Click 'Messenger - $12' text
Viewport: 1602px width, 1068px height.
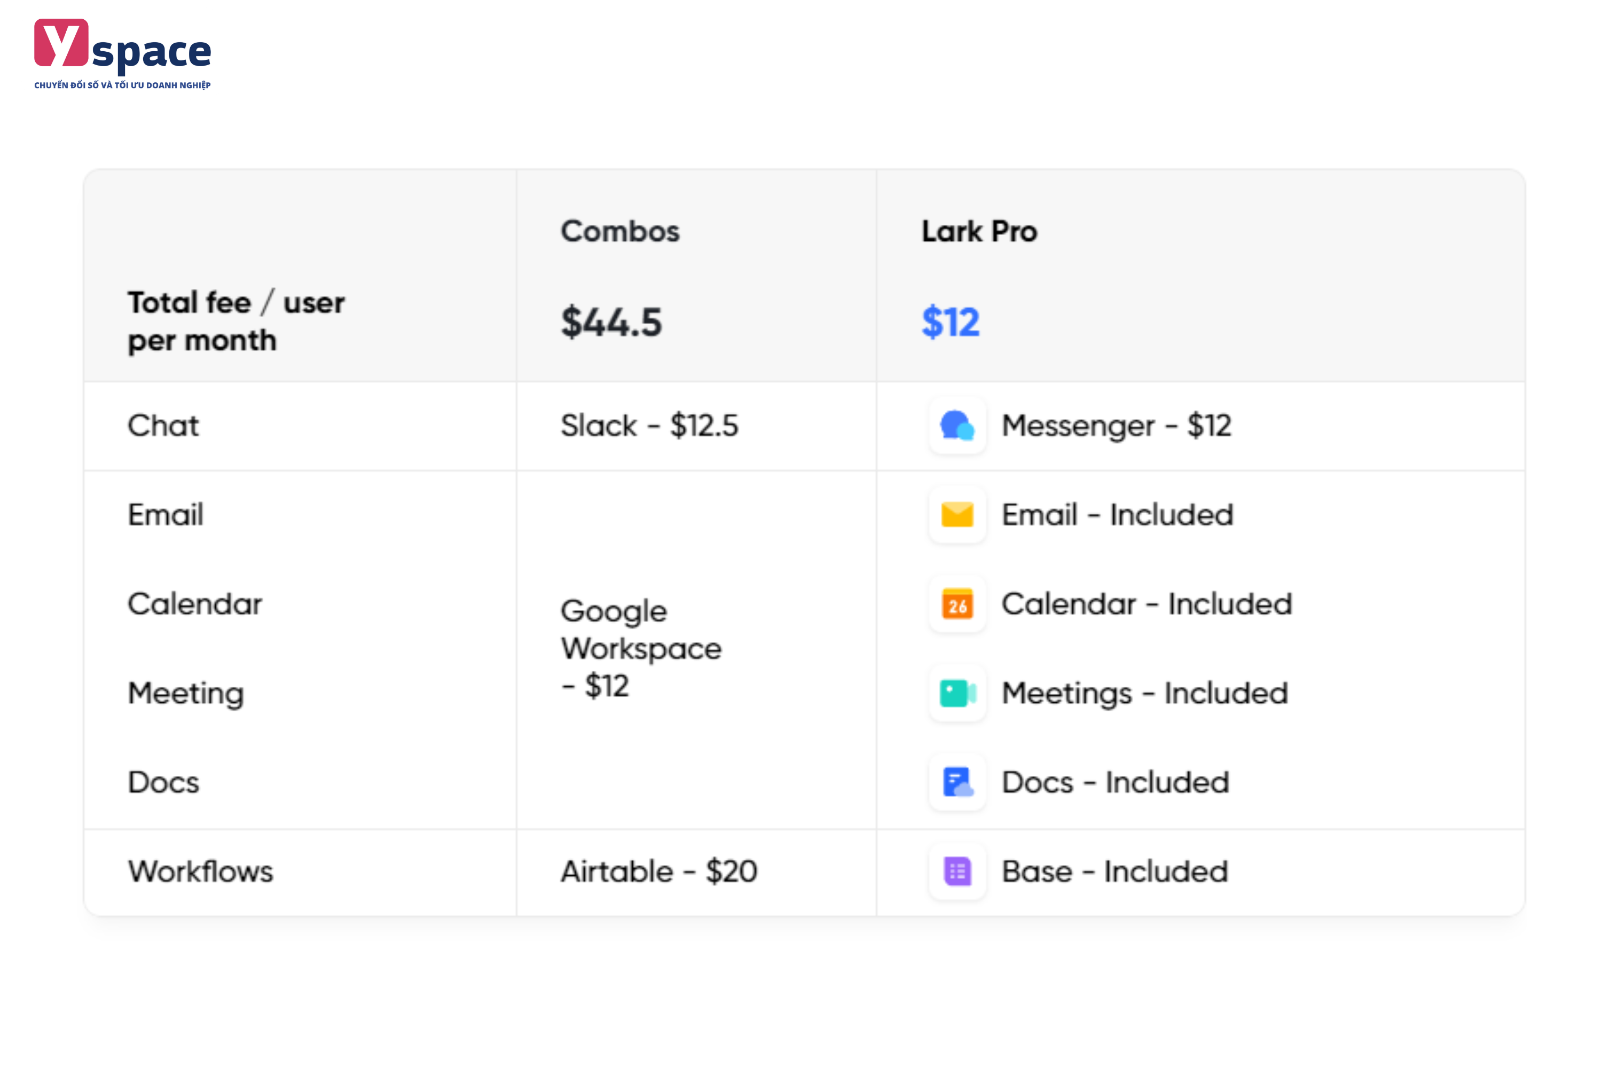(x=1117, y=426)
